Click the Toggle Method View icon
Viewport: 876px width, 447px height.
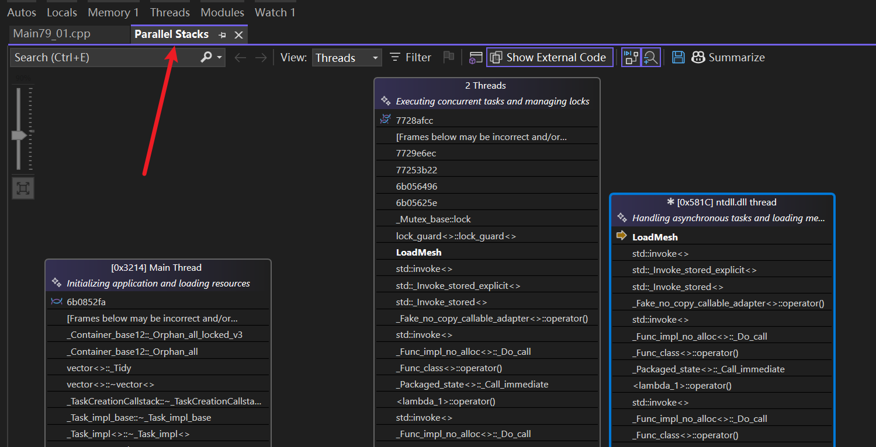[476, 57]
